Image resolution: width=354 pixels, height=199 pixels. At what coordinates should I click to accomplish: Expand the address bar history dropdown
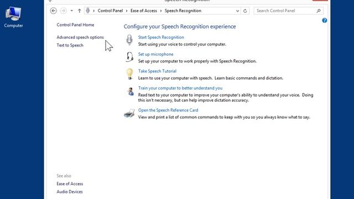237,11
